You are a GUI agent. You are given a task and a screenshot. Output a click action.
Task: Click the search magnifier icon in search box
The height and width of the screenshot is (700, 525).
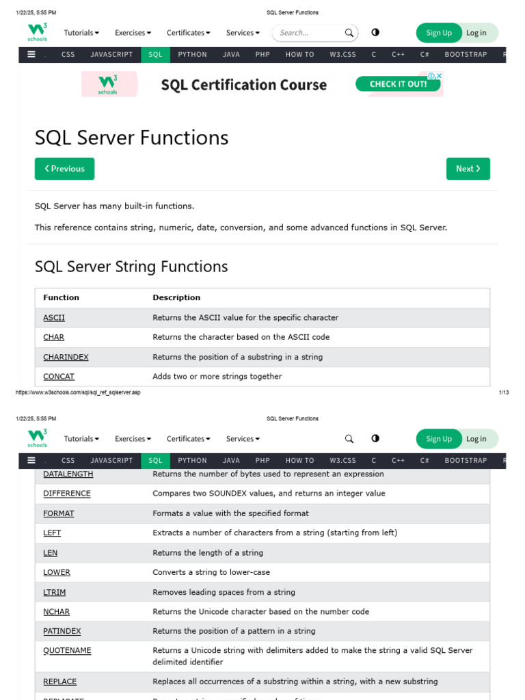coord(349,33)
